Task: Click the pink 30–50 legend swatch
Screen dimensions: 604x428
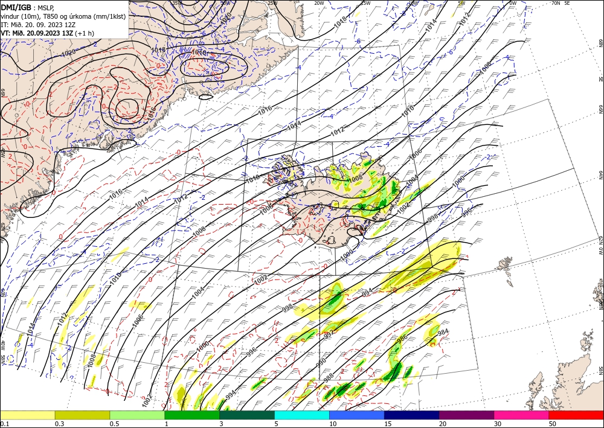Action: [x=522, y=415]
